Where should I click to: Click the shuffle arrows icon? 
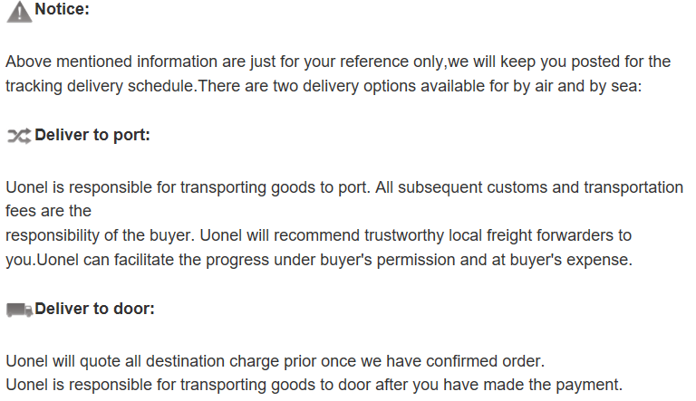click(x=18, y=136)
